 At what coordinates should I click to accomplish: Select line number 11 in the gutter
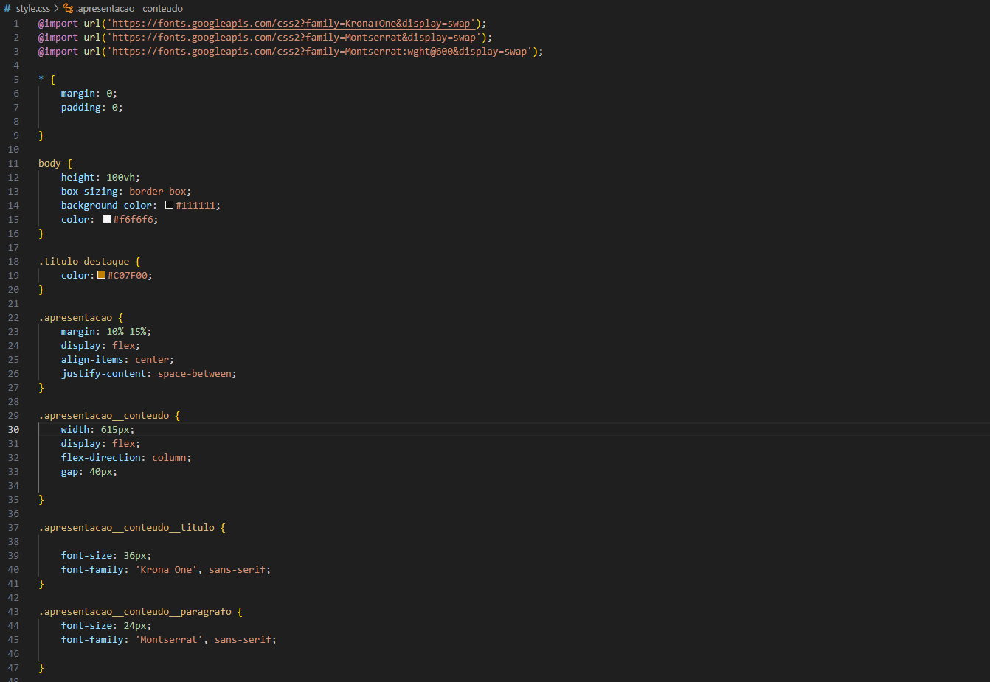[x=13, y=164]
